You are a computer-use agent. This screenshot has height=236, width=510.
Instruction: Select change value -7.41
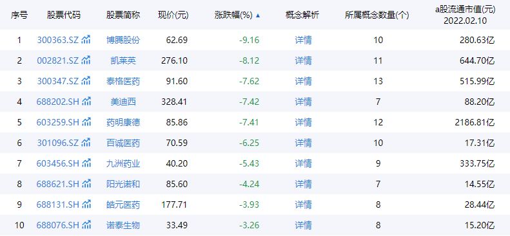click(x=249, y=122)
